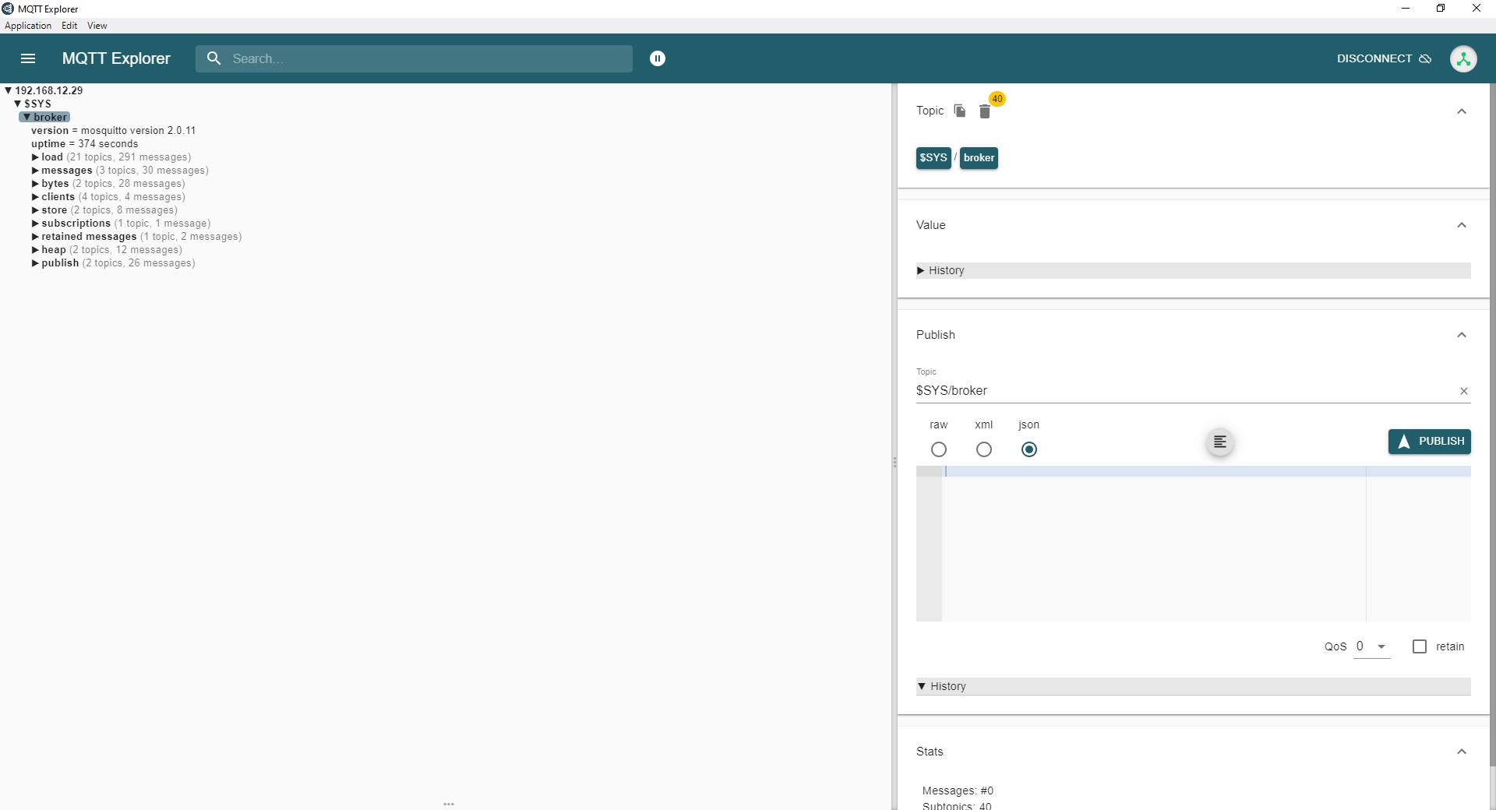Open the hamburger navigation menu

click(x=28, y=58)
